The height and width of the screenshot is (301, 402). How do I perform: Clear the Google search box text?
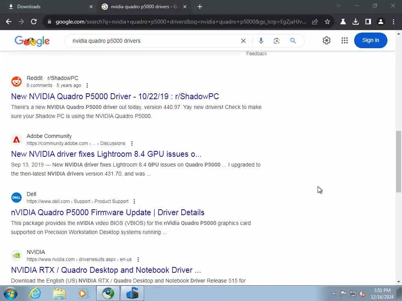click(243, 41)
